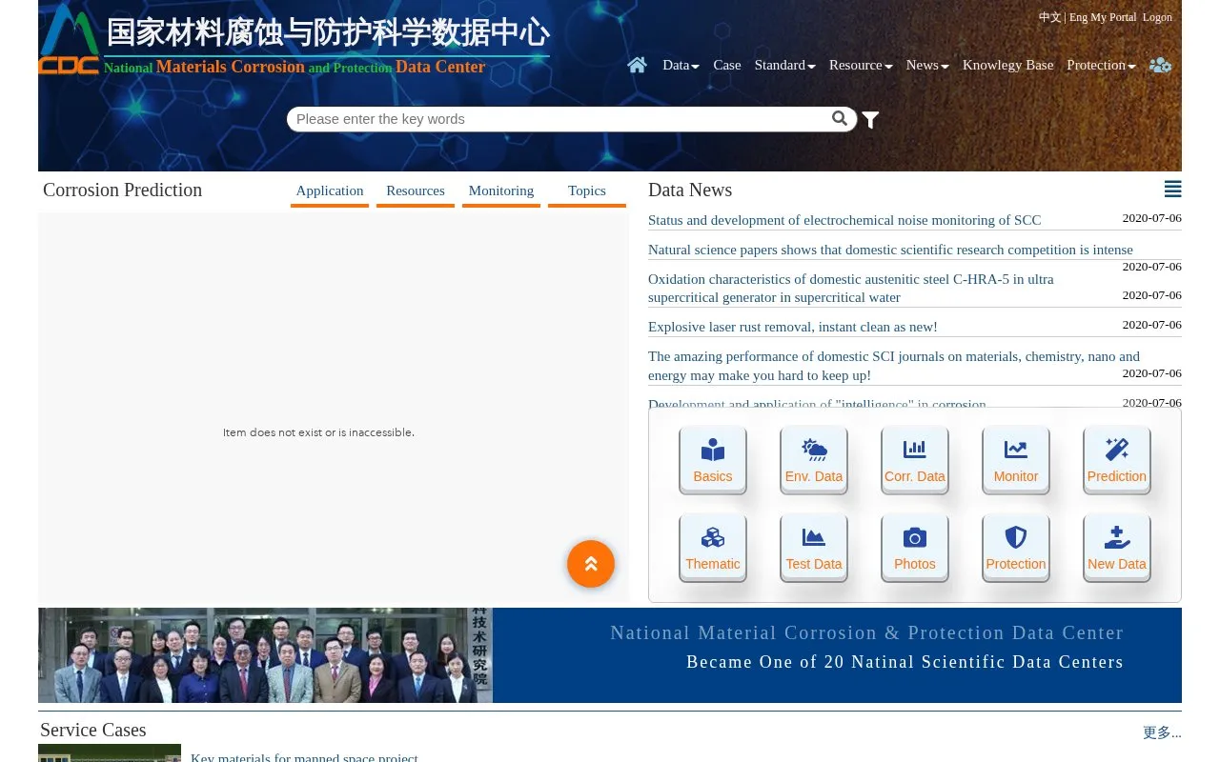Expand the Data dropdown menu
This screenshot has width=1220, height=762.
[681, 65]
